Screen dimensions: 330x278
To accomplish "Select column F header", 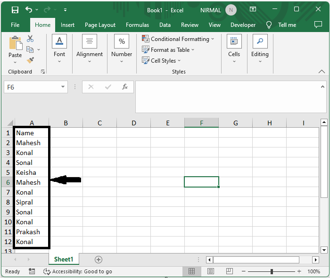I will tap(201, 123).
